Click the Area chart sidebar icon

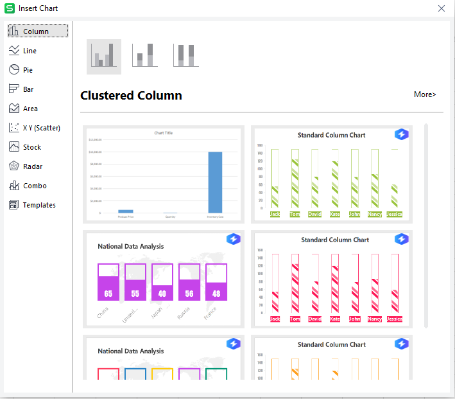(14, 108)
